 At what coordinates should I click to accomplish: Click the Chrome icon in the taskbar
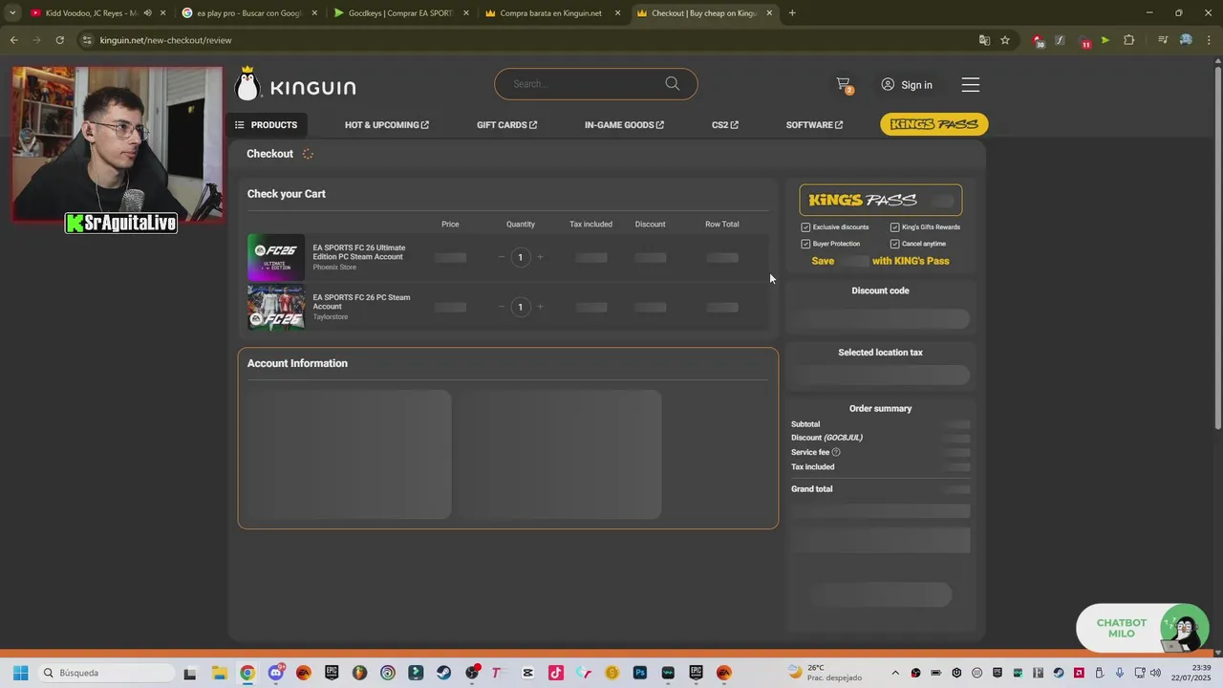247,673
